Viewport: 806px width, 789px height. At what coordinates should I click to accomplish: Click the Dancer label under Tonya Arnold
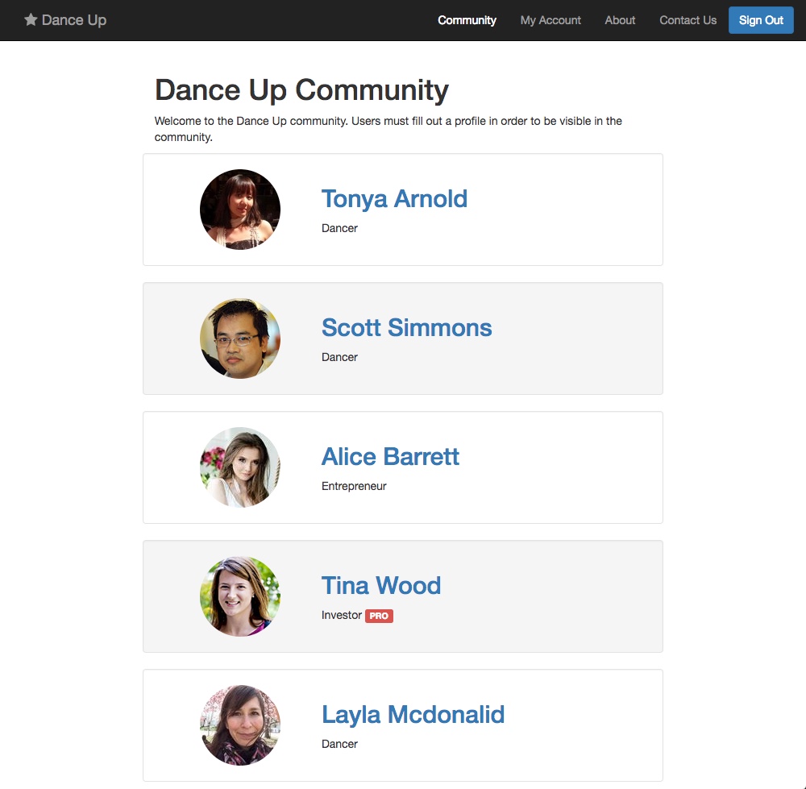tap(339, 227)
